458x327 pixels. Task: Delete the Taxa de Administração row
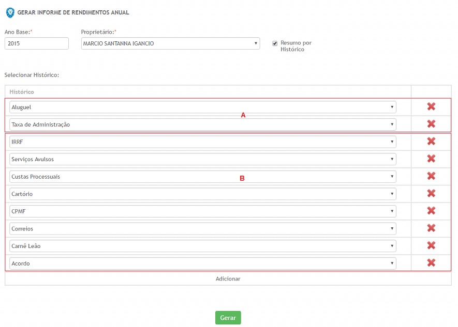point(431,124)
